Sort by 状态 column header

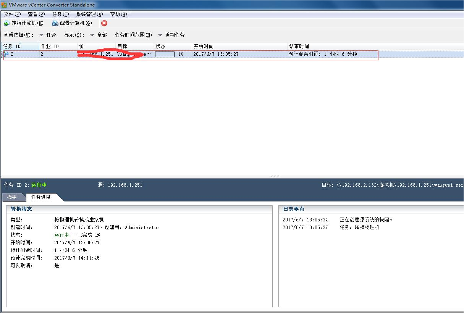click(x=173, y=46)
